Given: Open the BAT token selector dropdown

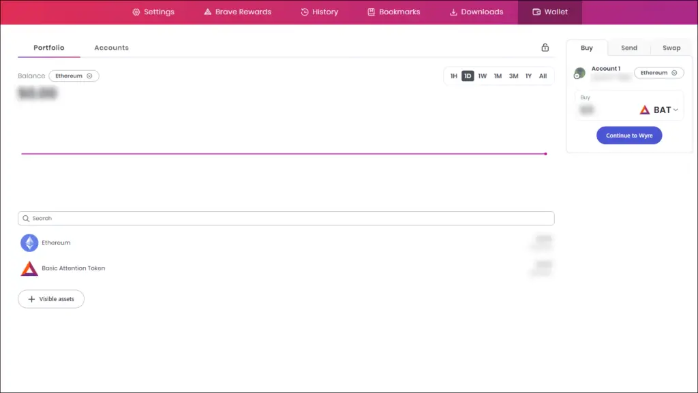Looking at the screenshot, I should coord(659,110).
